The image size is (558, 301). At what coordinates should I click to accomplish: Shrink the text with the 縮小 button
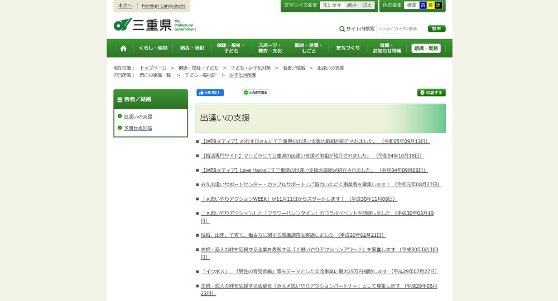click(352, 6)
